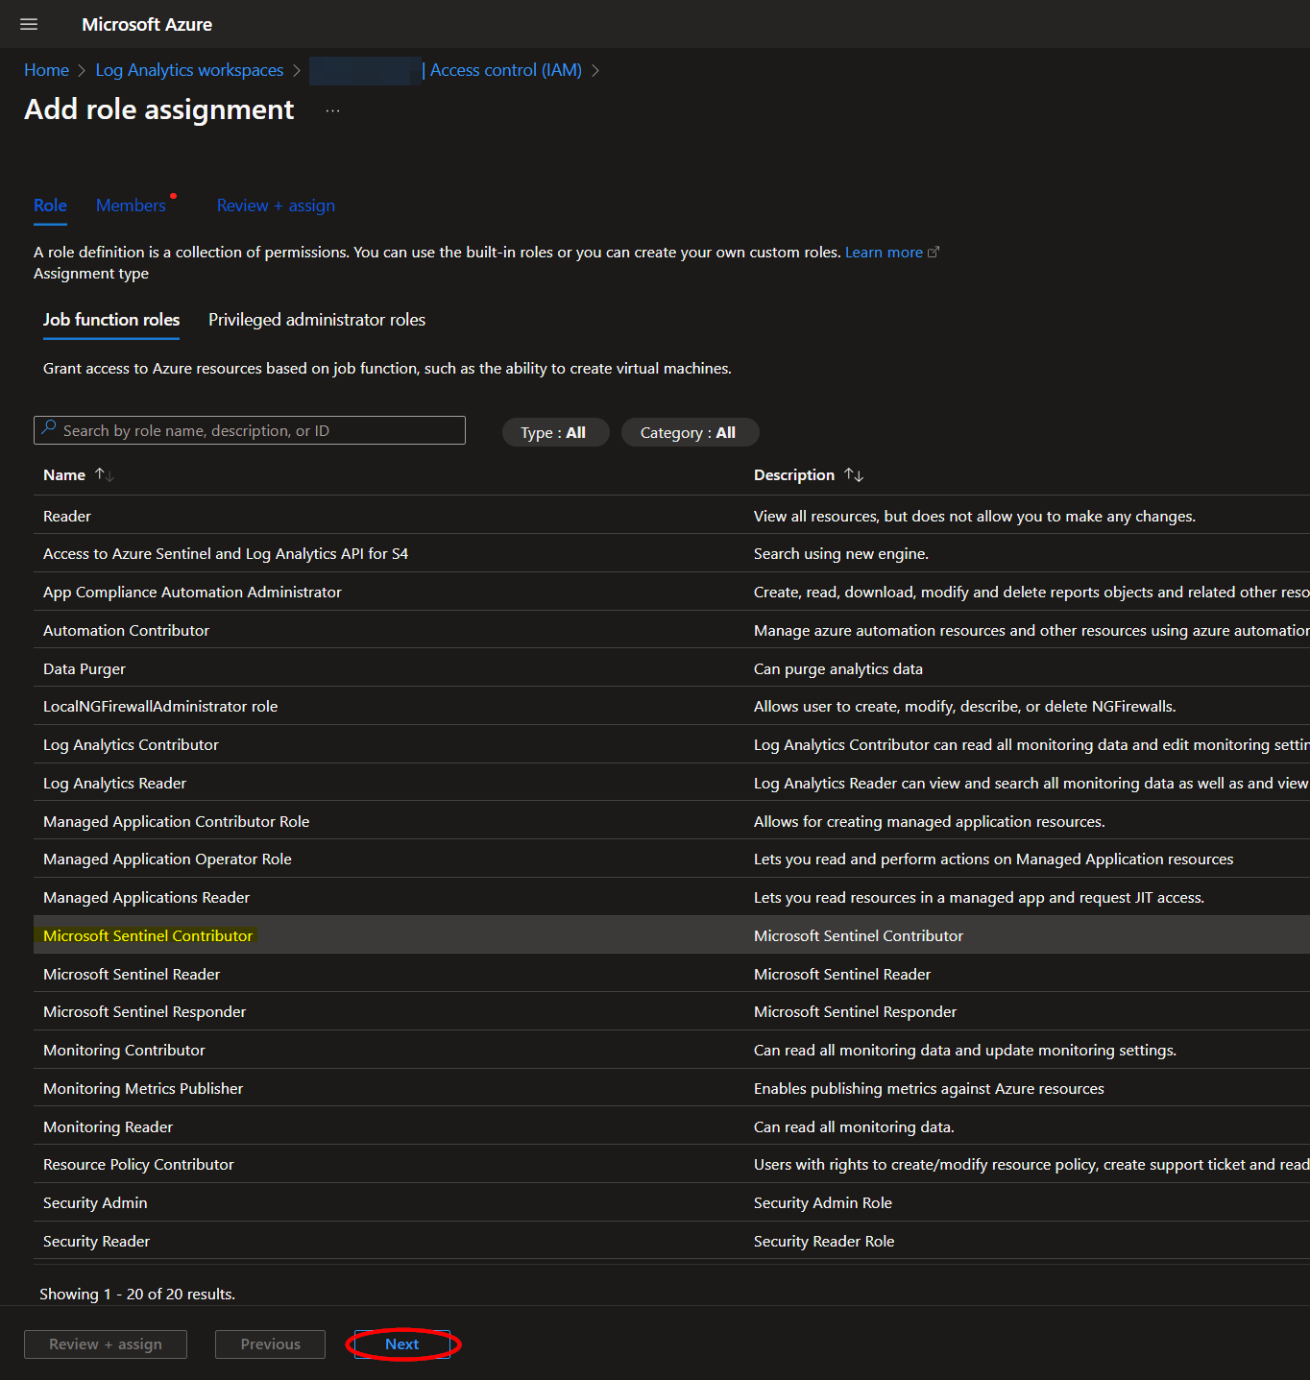This screenshot has width=1310, height=1380.
Task: Select LocalNGFirewallAdministrator role
Action: click(x=671, y=706)
